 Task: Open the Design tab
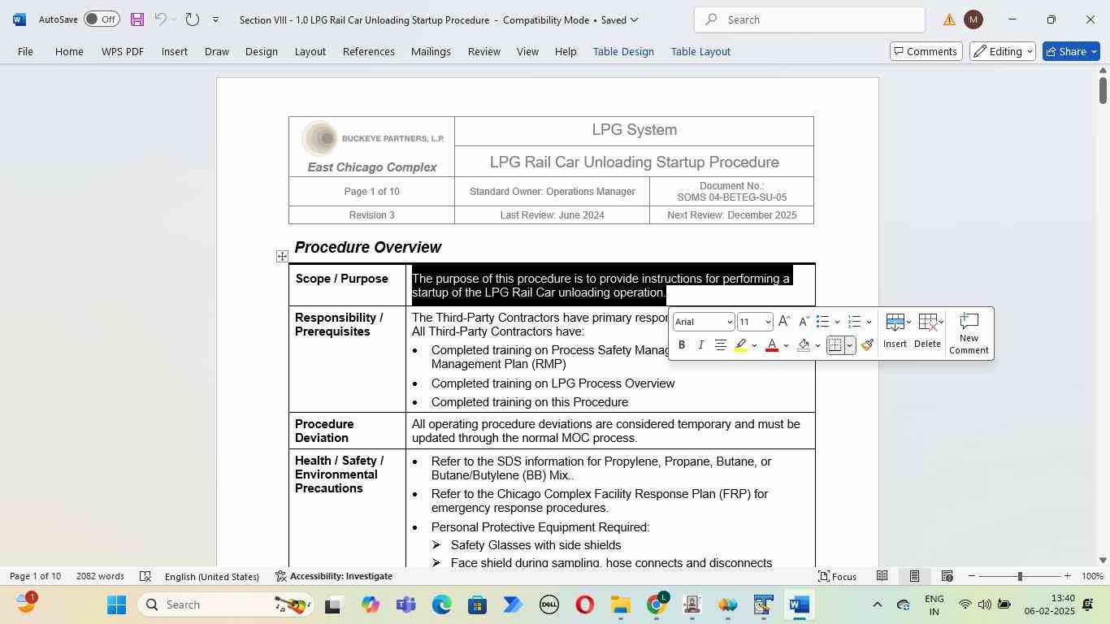tap(262, 51)
